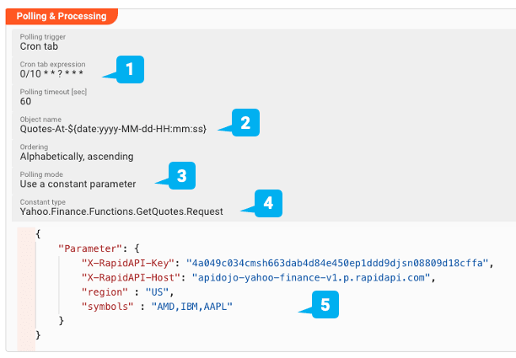Screen dimensions: 516x358
Task: Click the blue callout badge numbered 3
Action: tap(182, 175)
